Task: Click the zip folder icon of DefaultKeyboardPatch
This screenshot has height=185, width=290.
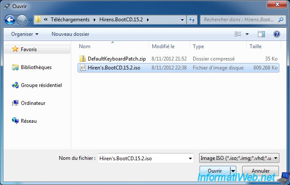Action: coord(82,59)
